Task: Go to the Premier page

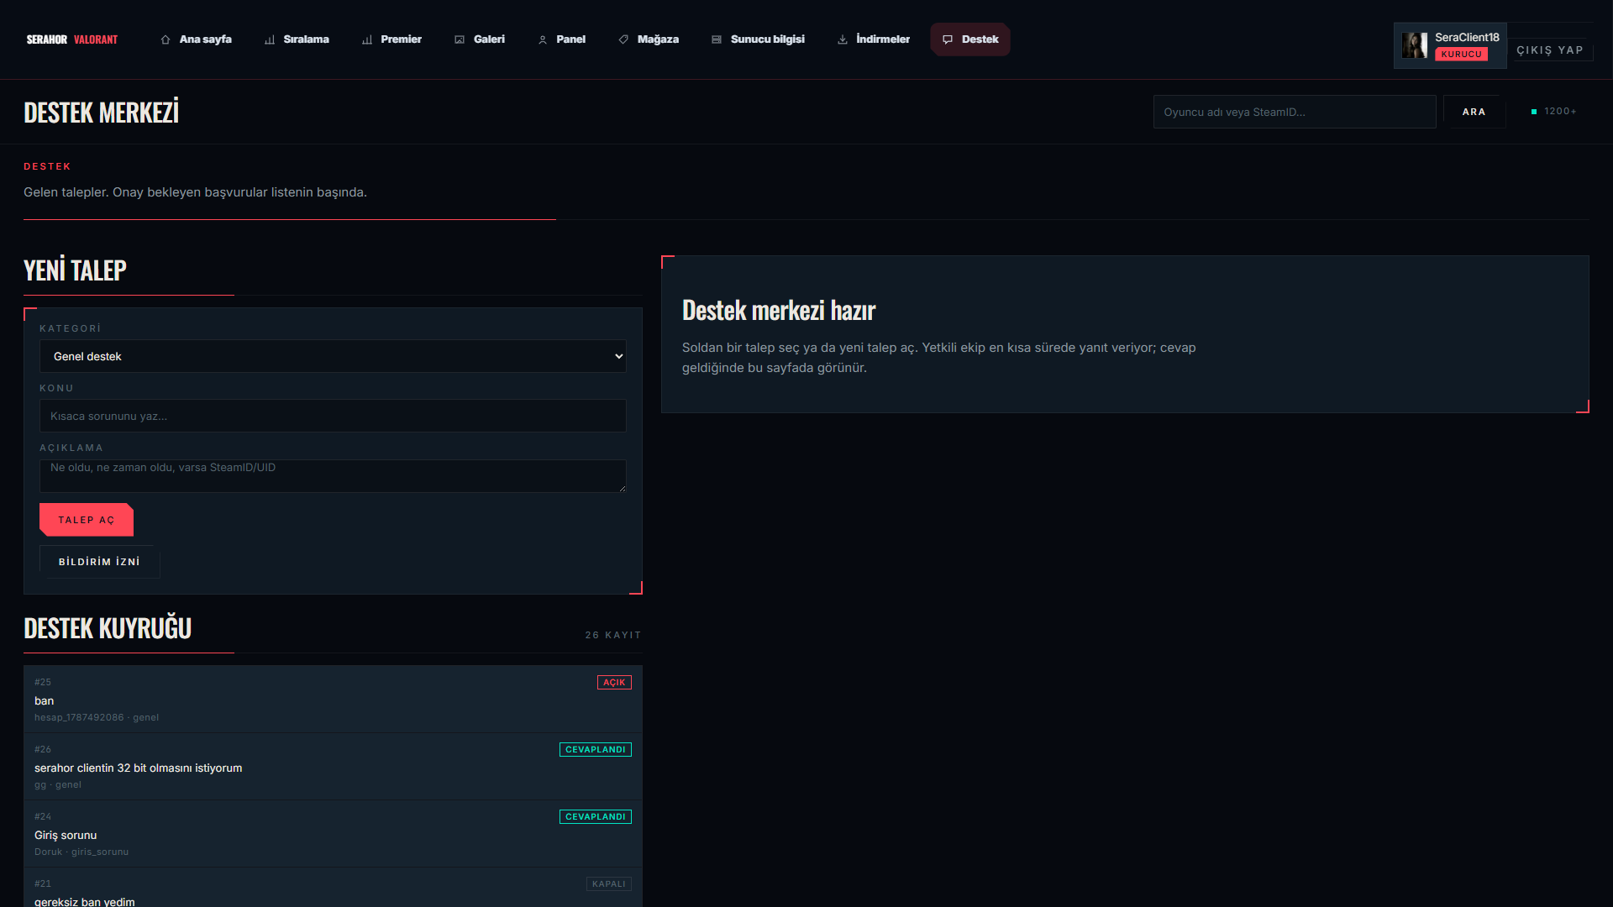Action: tap(391, 39)
